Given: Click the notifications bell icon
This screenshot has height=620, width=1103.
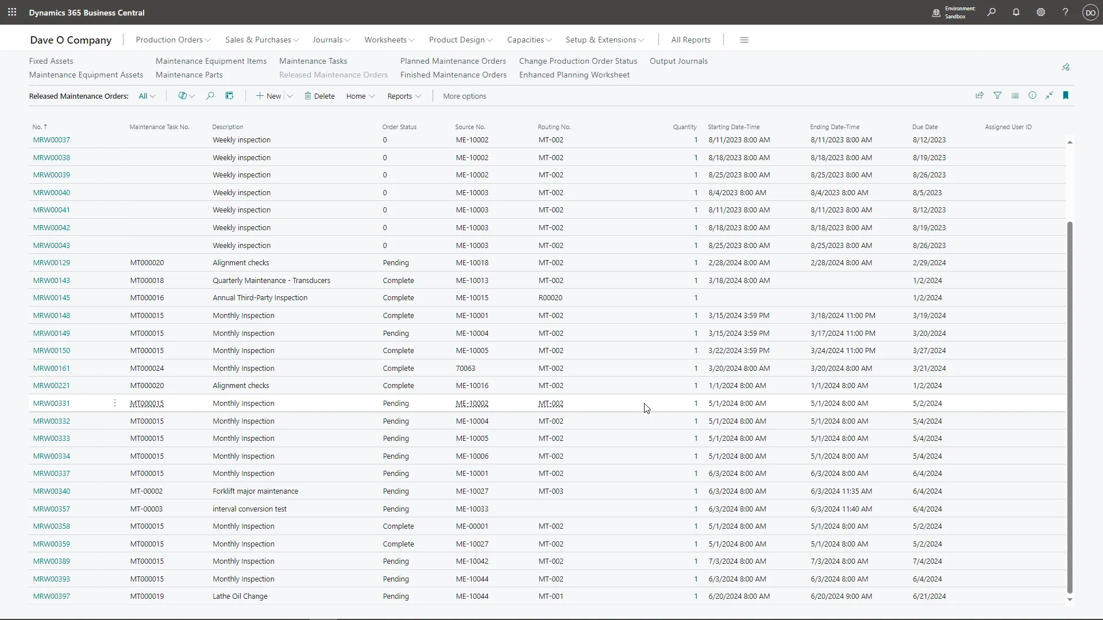Looking at the screenshot, I should click(1016, 12).
